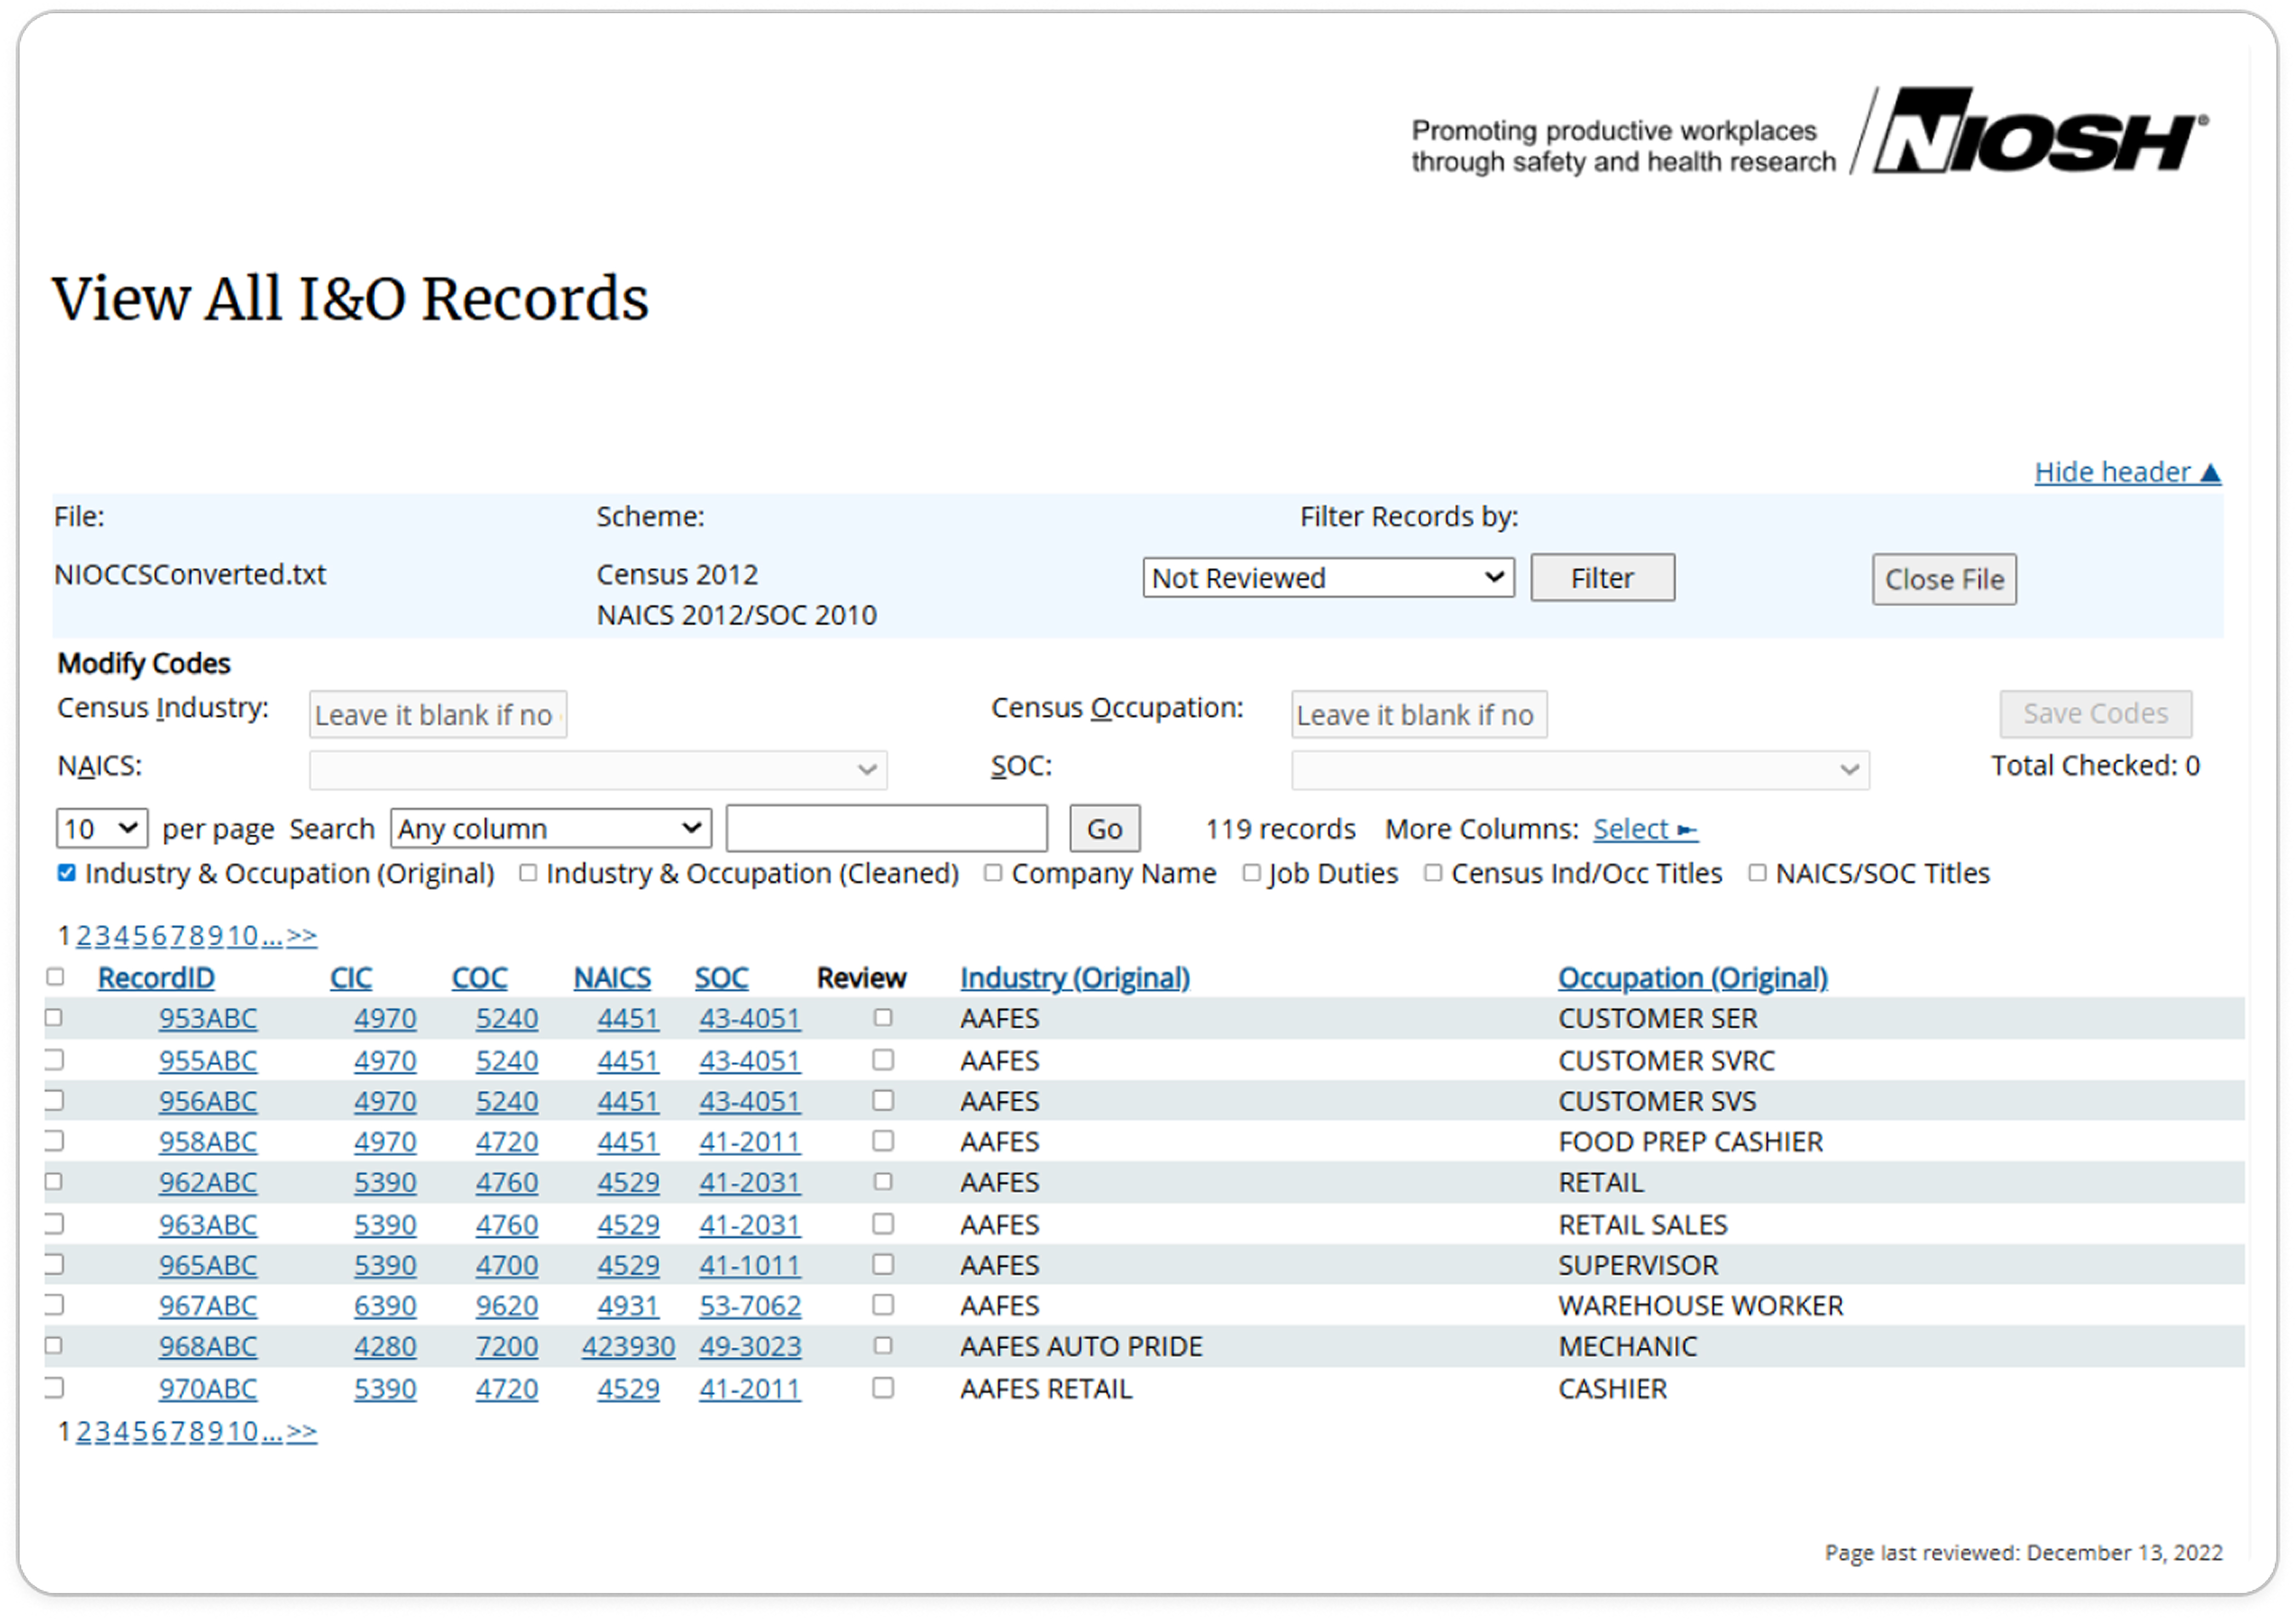Go to page 5 in top pagination

140,935
